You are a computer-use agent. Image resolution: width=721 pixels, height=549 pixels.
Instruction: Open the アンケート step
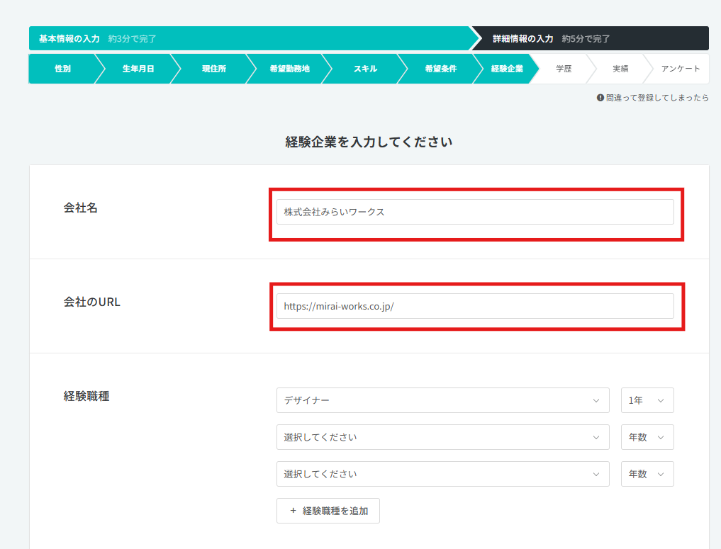pyautogui.click(x=680, y=69)
